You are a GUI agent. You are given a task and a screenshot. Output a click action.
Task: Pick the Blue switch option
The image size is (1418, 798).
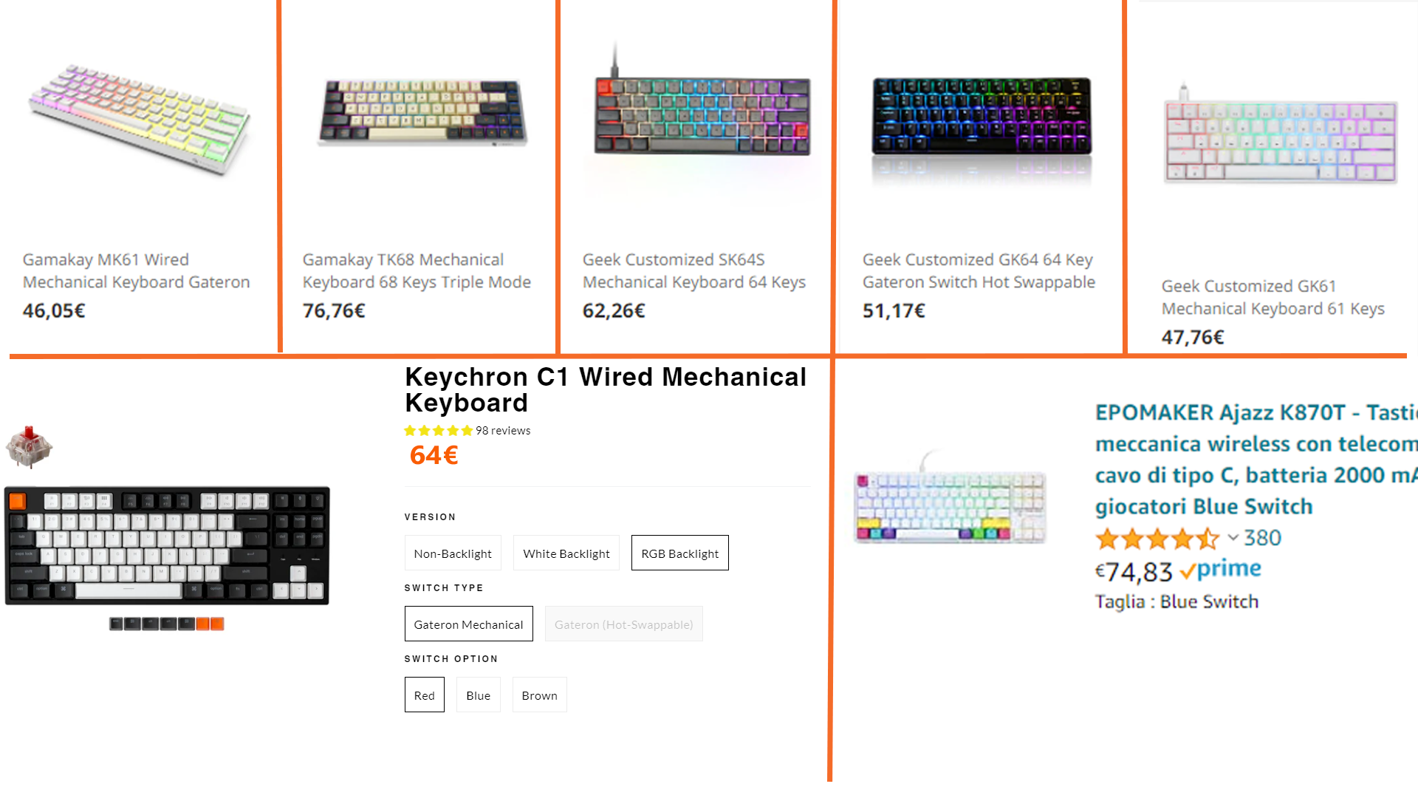(479, 695)
